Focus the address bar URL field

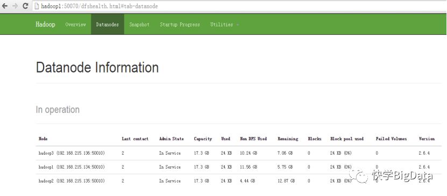pos(239,6)
